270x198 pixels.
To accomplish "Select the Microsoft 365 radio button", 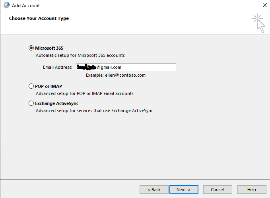I will (x=31, y=48).
